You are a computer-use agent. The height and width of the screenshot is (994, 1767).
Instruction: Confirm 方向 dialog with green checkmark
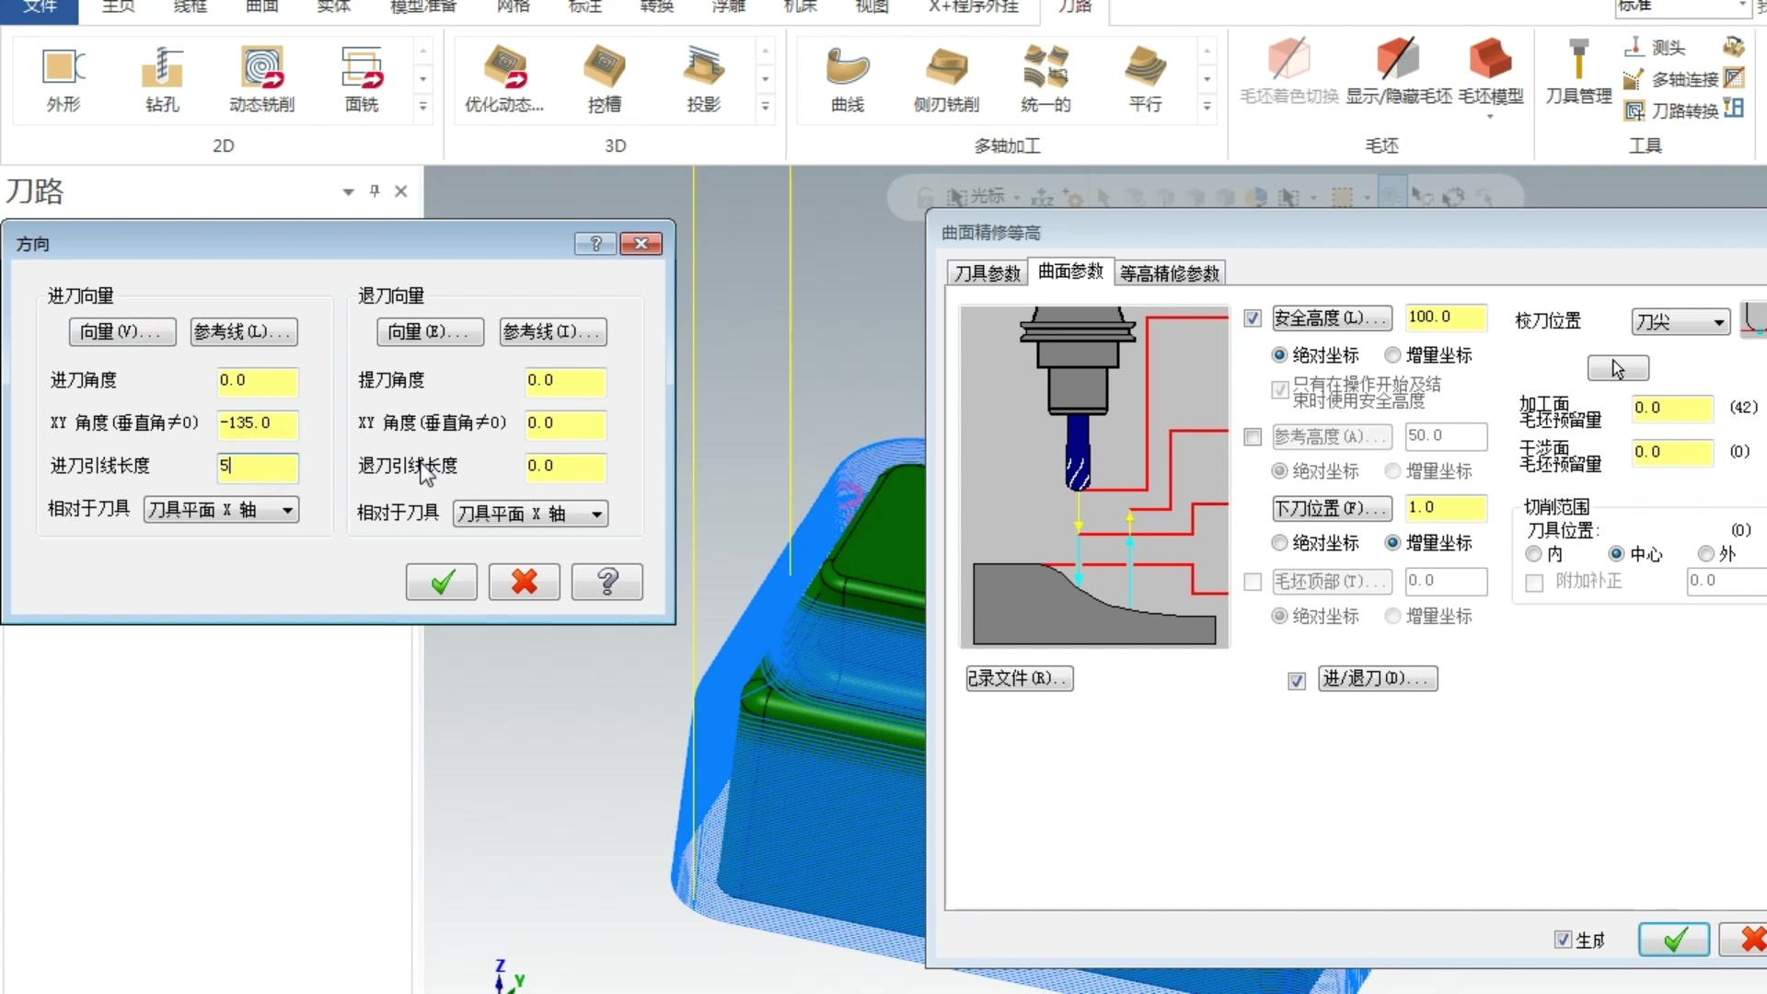click(441, 582)
